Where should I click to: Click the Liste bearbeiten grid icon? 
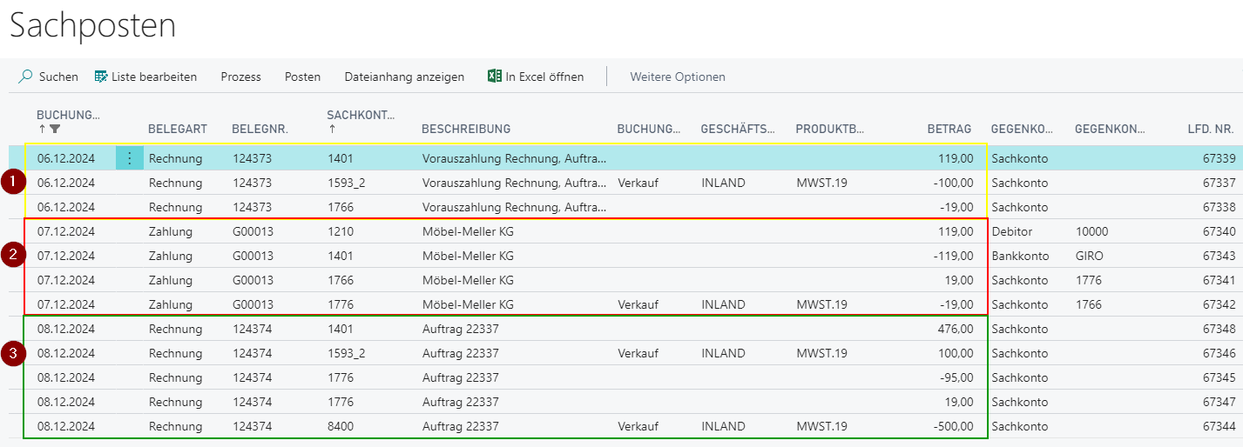tap(101, 77)
